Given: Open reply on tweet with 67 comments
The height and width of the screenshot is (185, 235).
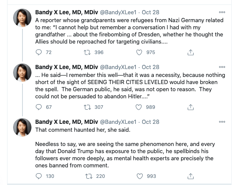Looking at the screenshot, I should (39, 107).
